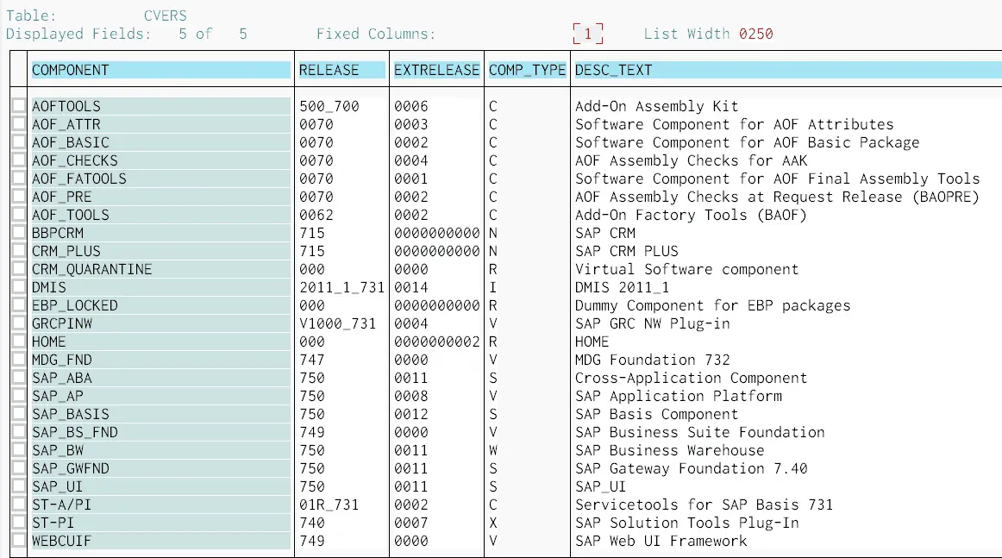
Task: Click the 2011_1_731 release cell
Action: pos(341,287)
